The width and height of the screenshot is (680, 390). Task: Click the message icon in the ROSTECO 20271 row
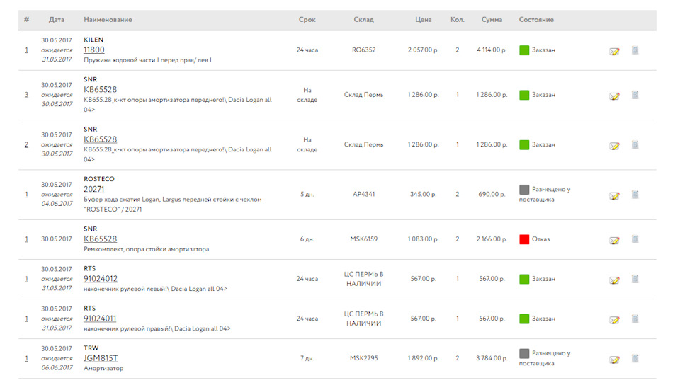pos(614,195)
